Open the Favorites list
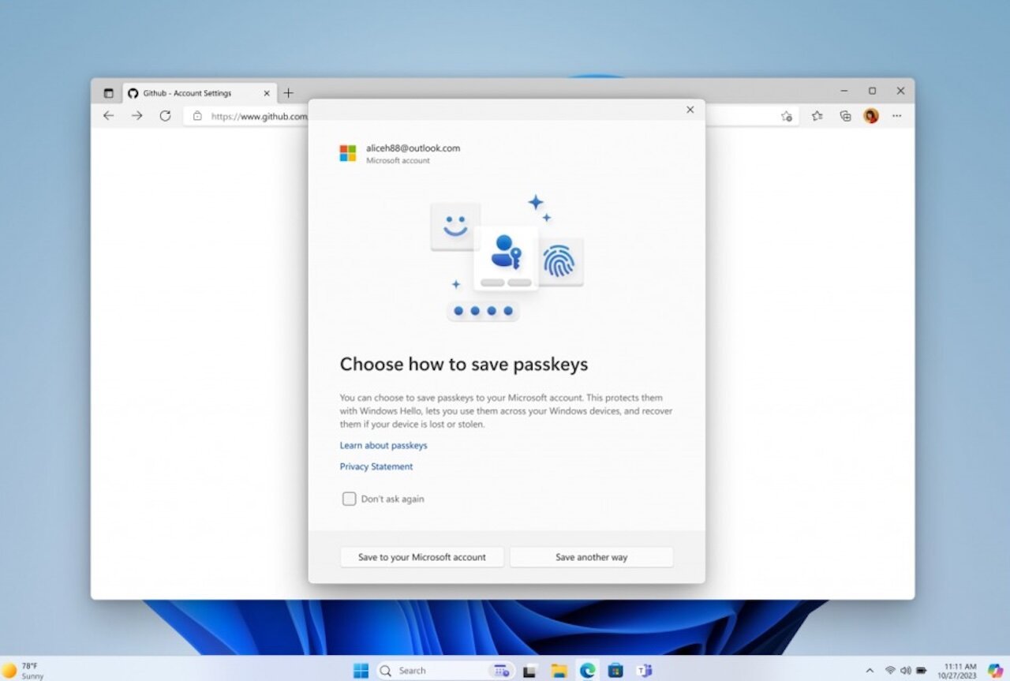This screenshot has width=1010, height=681. click(x=817, y=116)
